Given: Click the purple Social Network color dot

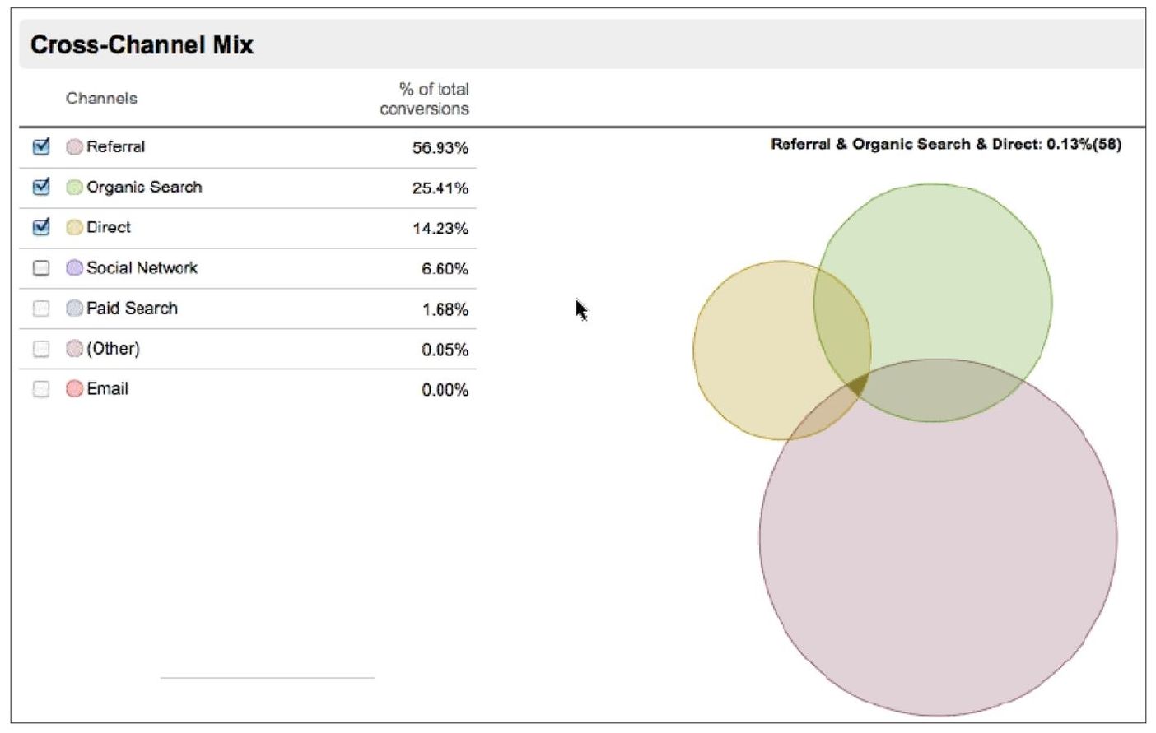Looking at the screenshot, I should (74, 268).
